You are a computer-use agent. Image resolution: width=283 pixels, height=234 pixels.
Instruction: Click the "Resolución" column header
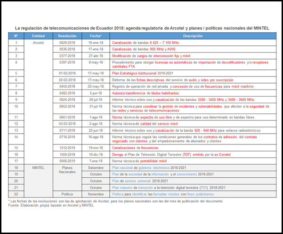coord(67,36)
